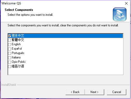Image resolution: width=131 pixels, height=99 pixels.
Task: Cancel the installation
Action: pos(116,92)
